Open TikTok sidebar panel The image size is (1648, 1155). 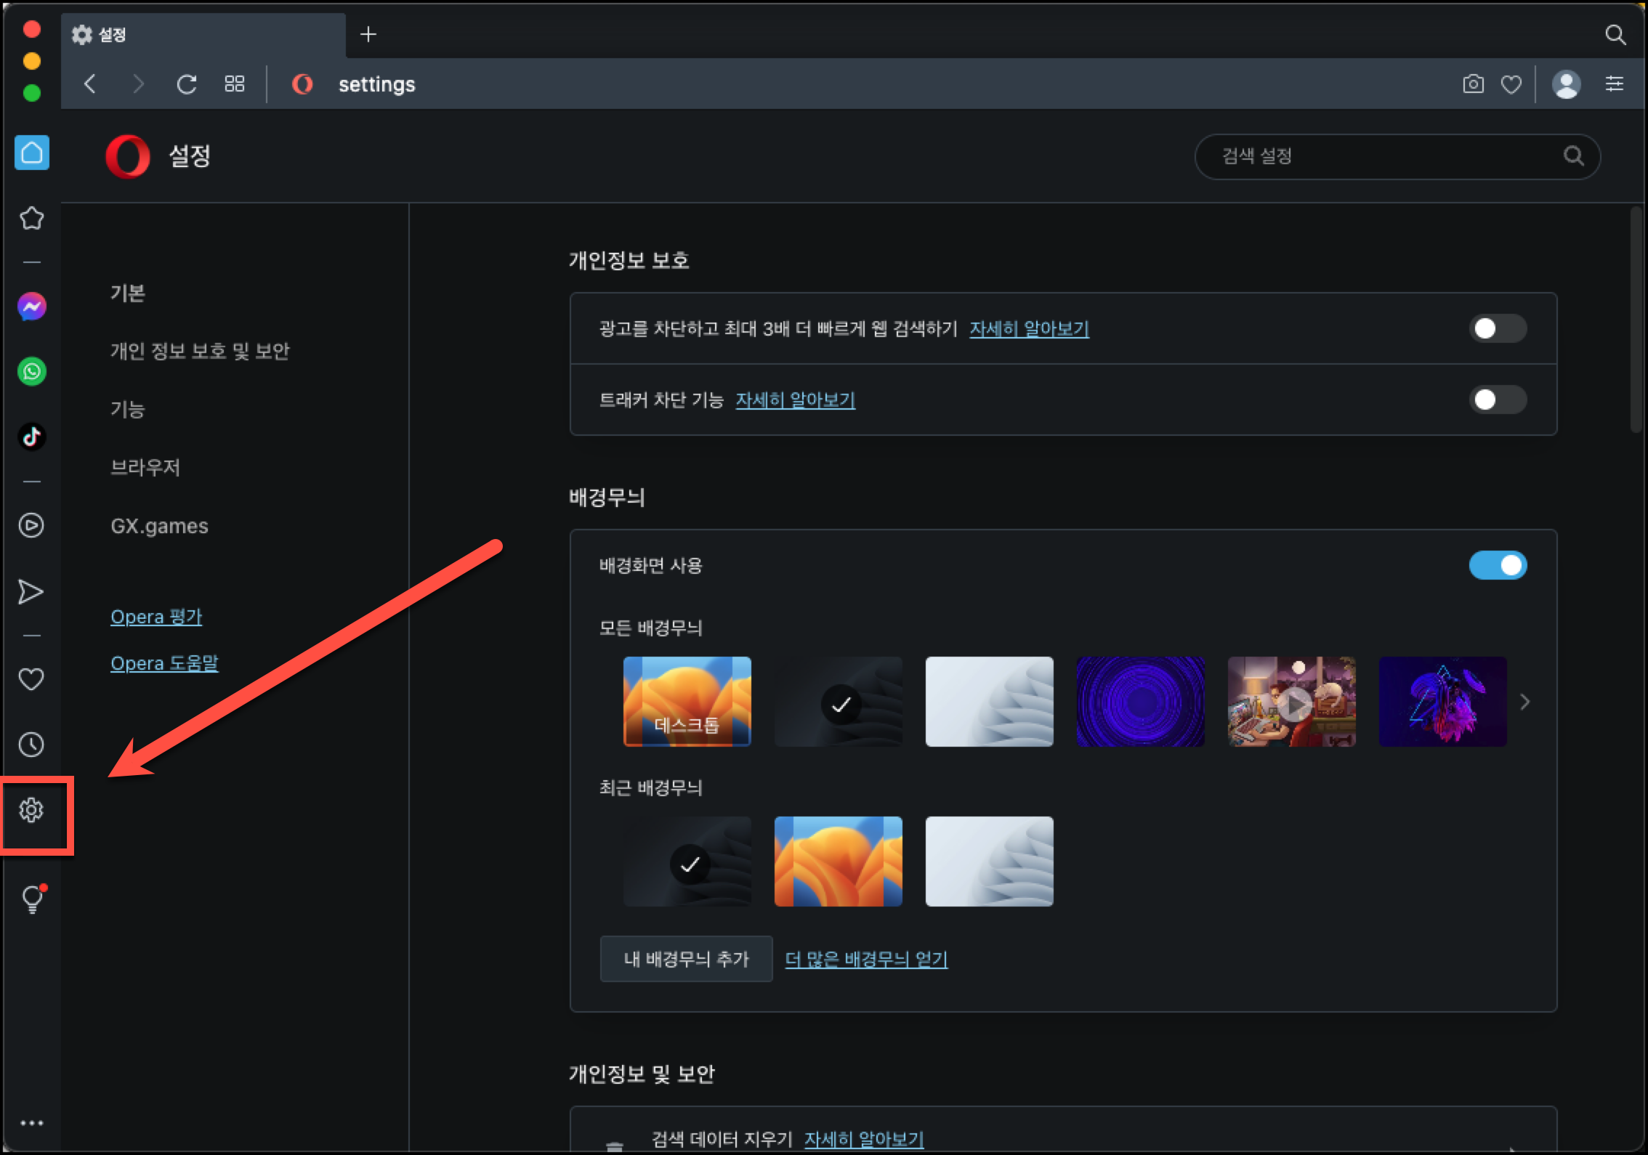pyautogui.click(x=31, y=437)
